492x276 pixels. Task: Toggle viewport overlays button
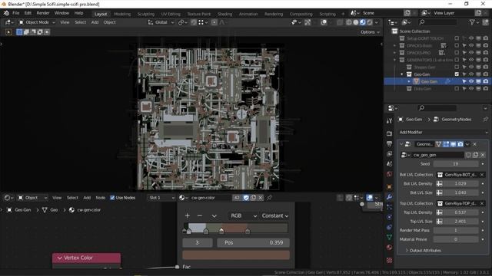324,22
